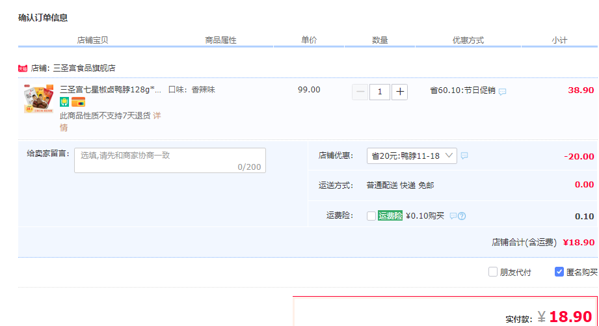Open the comment icon beside 节日促销
Viewport: 599px width, 326px height.
tap(502, 91)
